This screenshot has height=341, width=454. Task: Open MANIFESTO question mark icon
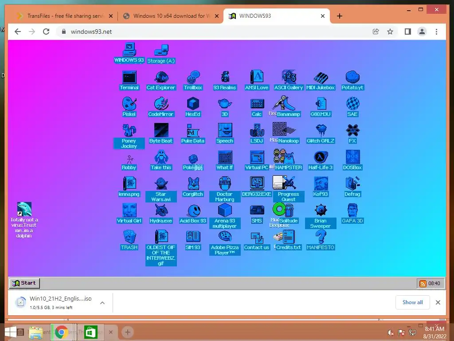point(321,240)
